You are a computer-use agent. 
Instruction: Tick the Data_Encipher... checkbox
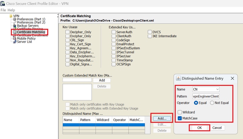coord(67,52)
